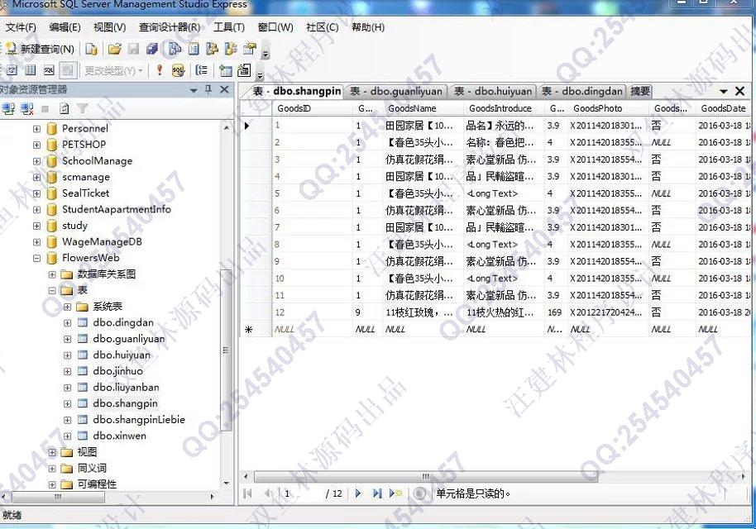Toggle the results pane icon
This screenshot has height=529, width=756.
(68, 70)
